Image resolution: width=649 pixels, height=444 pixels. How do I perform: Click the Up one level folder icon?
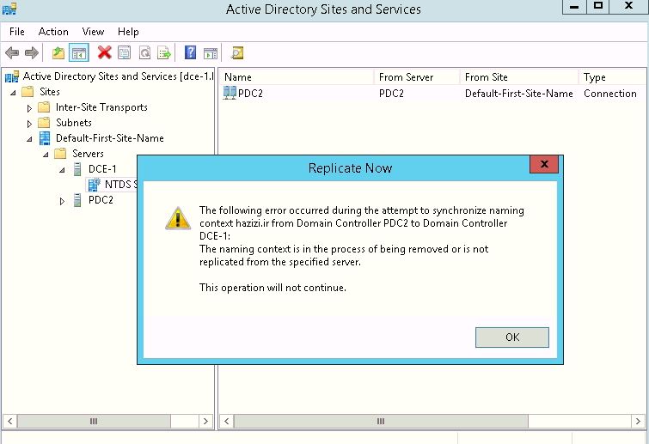(x=58, y=53)
